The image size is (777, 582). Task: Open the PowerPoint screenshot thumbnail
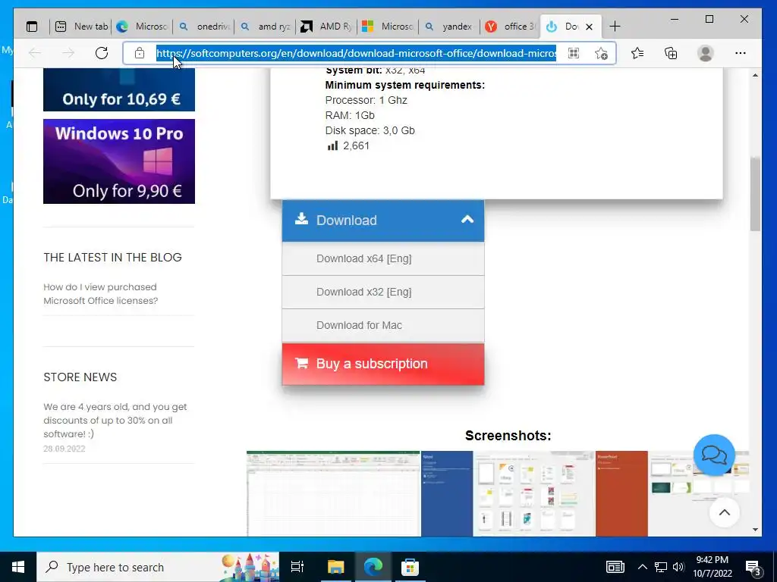672,493
